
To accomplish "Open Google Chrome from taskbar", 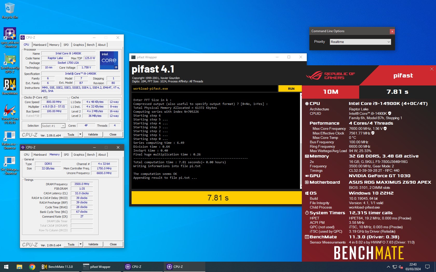I will pos(32,267).
